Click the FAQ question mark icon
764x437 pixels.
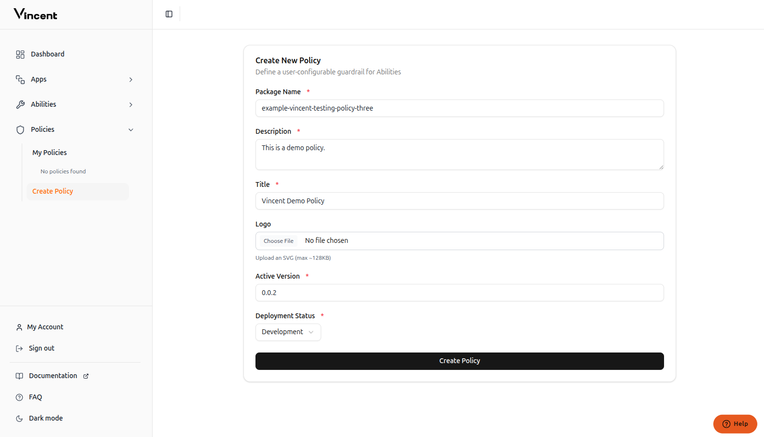18,397
